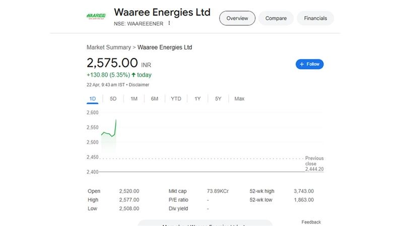Viewport: 403px width, 226px height.
Task: Show the 6M chart range
Action: [x=155, y=98]
